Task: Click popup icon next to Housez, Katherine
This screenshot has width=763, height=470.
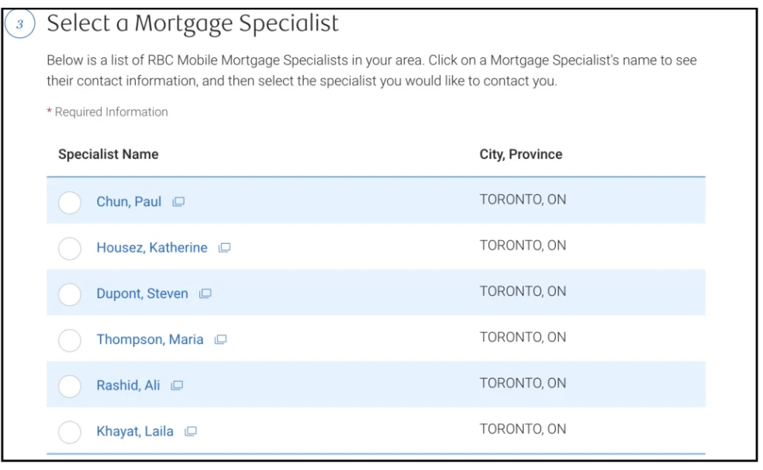Action: (x=225, y=248)
